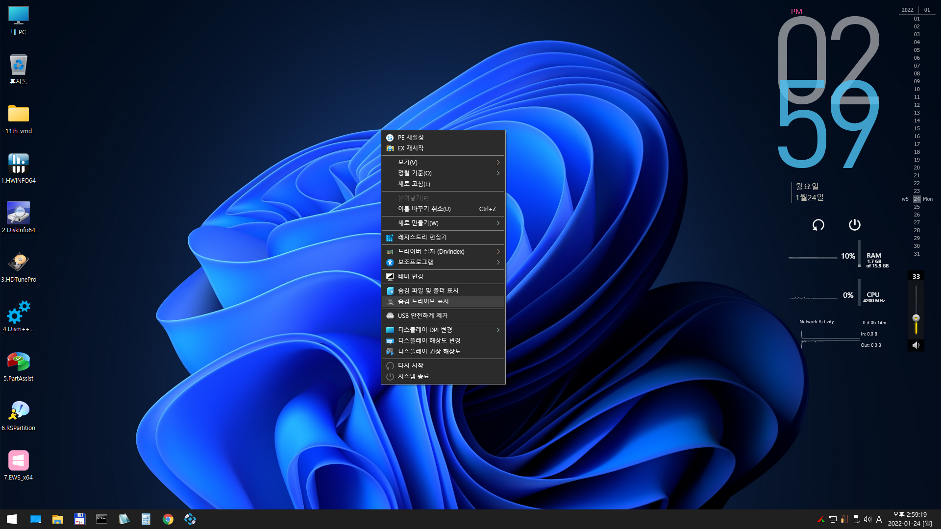Open the notepad taskbar icon

coord(124,519)
